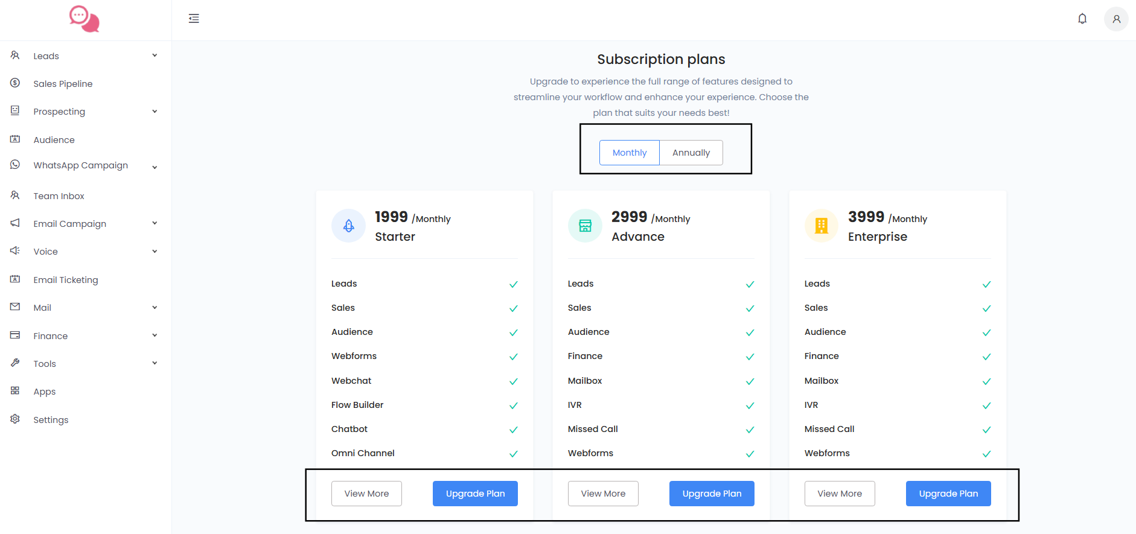Select the Apps sidebar icon
Viewport: 1136px width, 534px height.
click(x=15, y=391)
